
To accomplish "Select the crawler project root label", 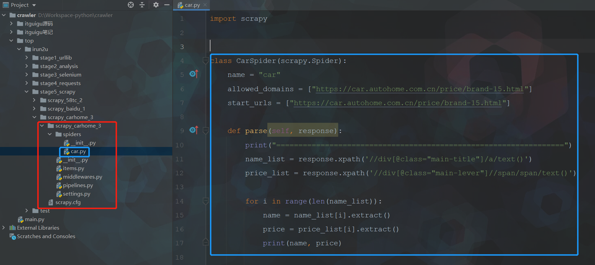I will 26,15.
